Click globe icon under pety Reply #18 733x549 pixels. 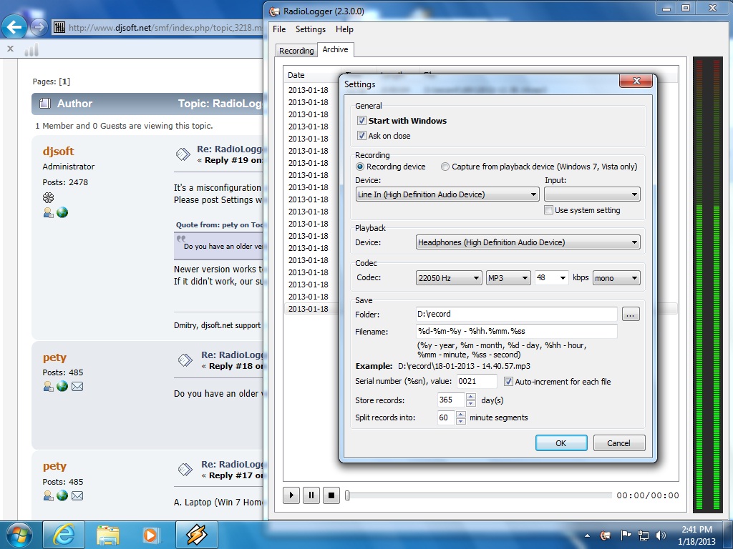62,387
